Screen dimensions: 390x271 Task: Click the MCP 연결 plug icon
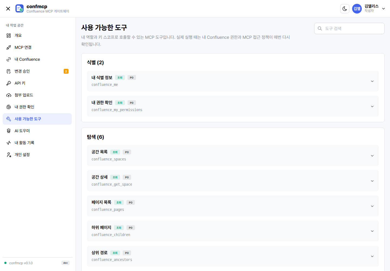pyautogui.click(x=9, y=47)
